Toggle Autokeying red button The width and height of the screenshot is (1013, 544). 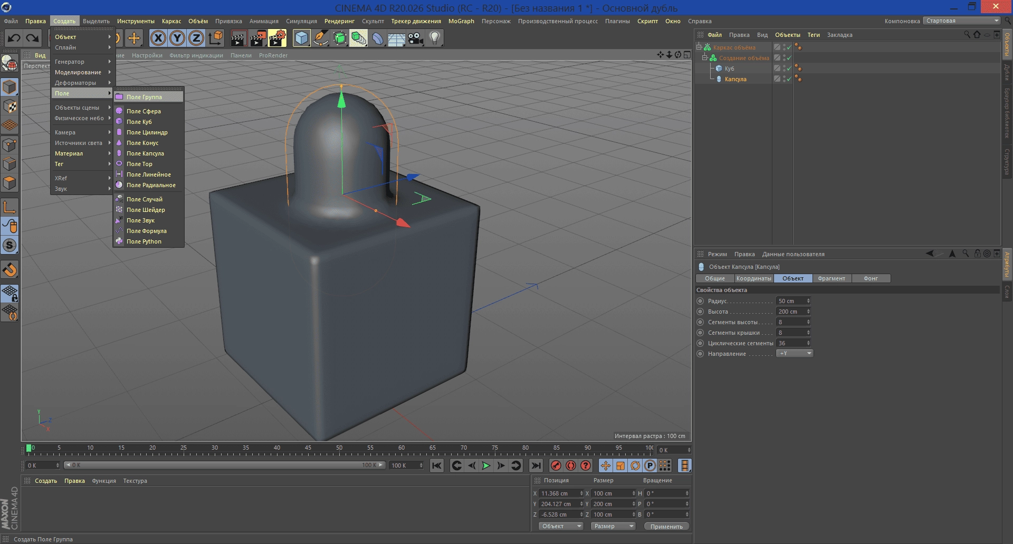point(571,465)
